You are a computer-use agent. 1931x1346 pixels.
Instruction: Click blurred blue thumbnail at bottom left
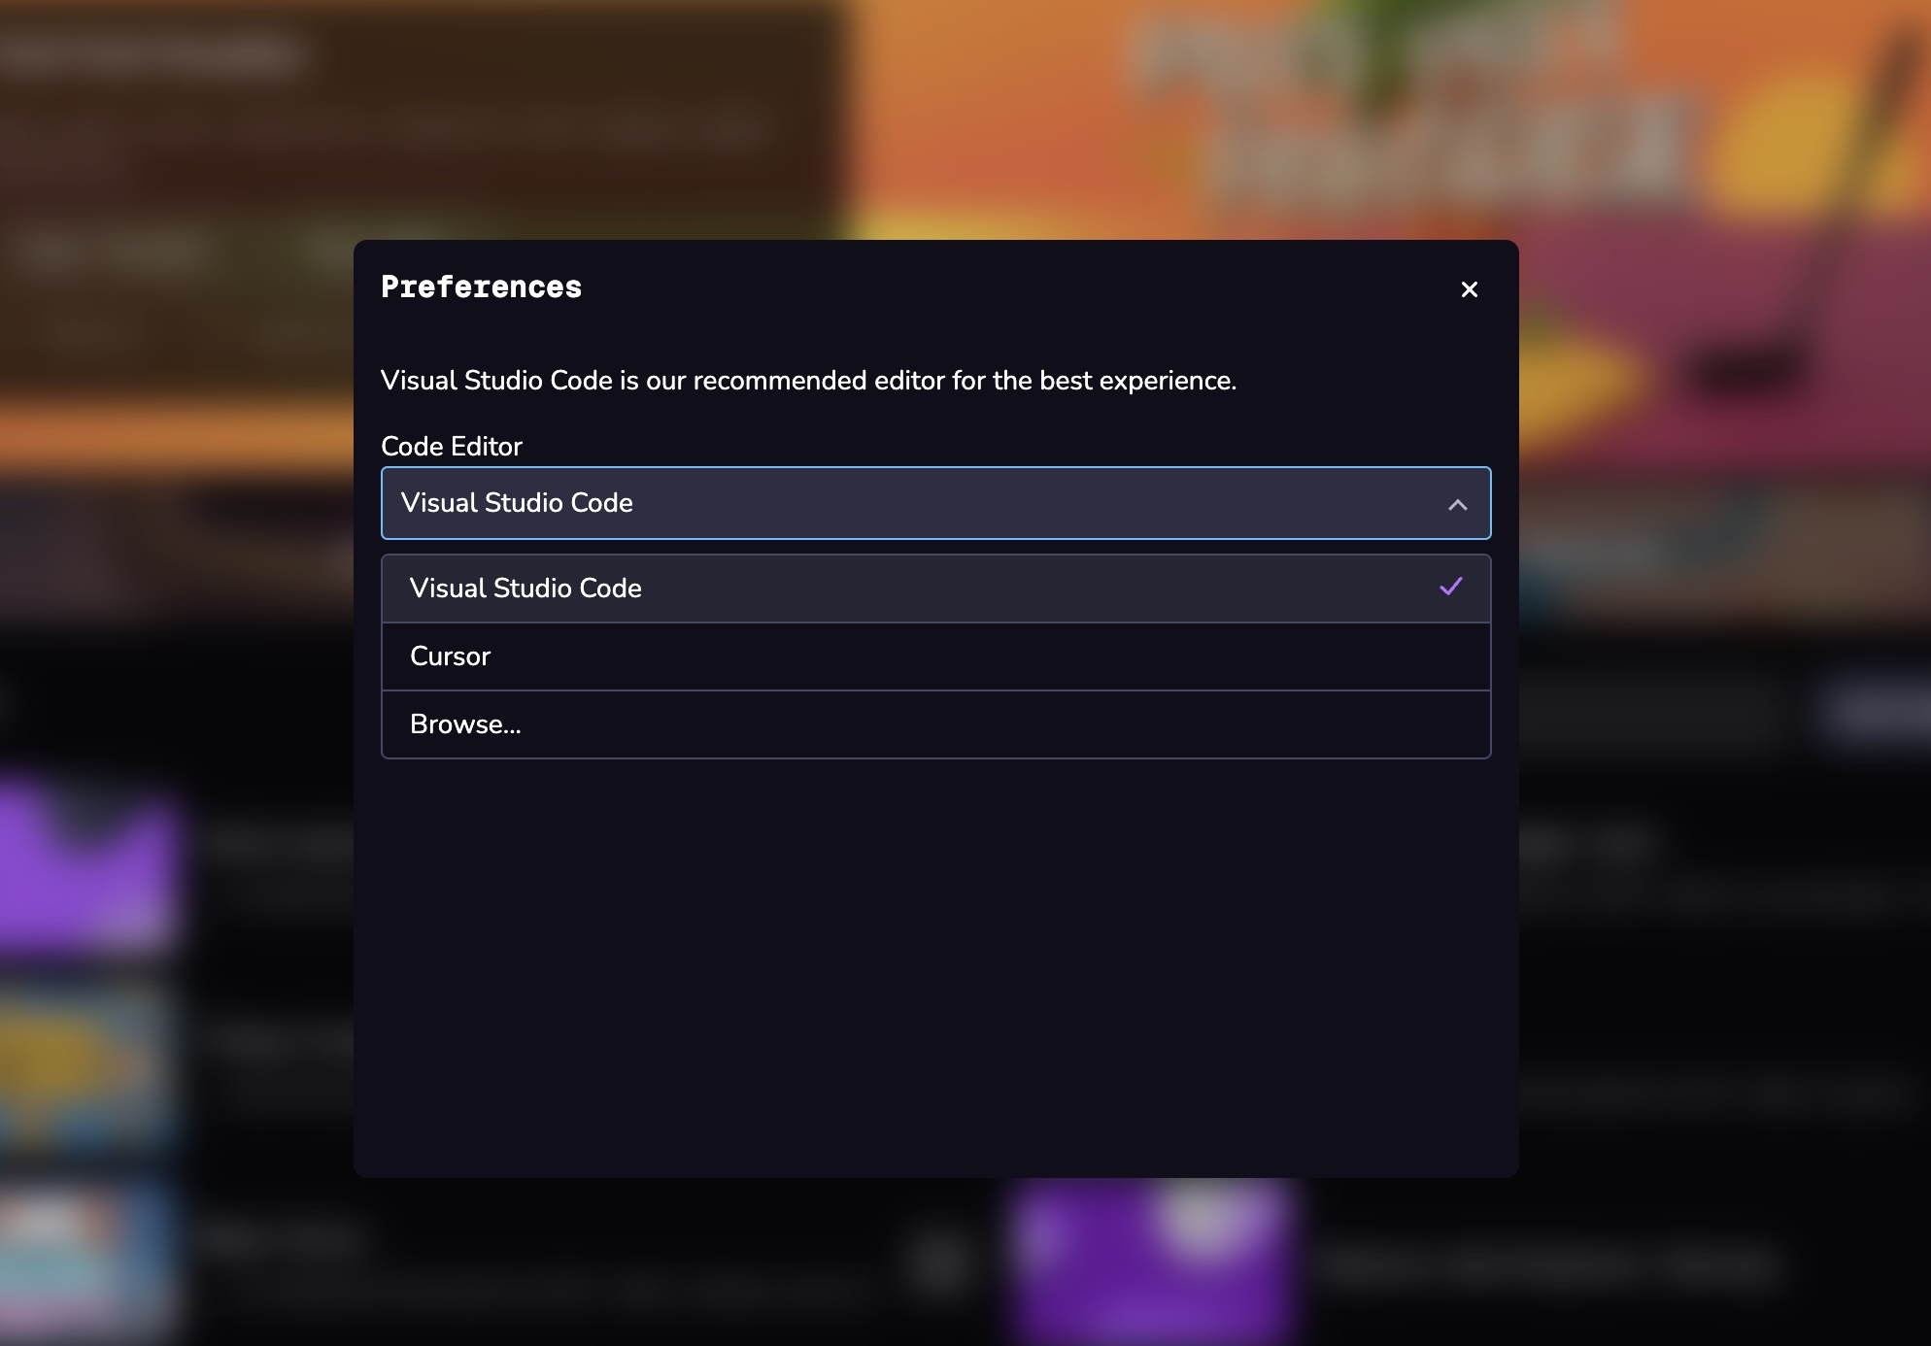click(x=83, y=1262)
